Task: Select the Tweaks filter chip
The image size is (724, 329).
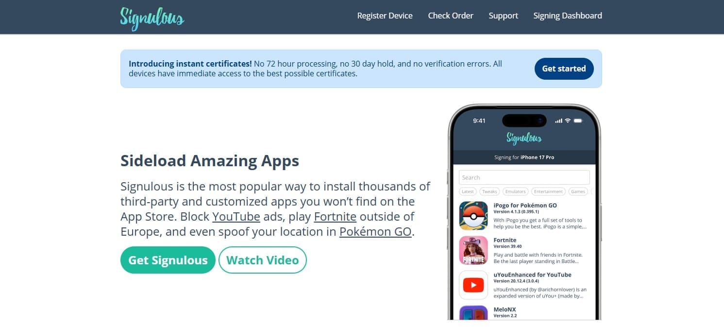Action: pos(489,191)
